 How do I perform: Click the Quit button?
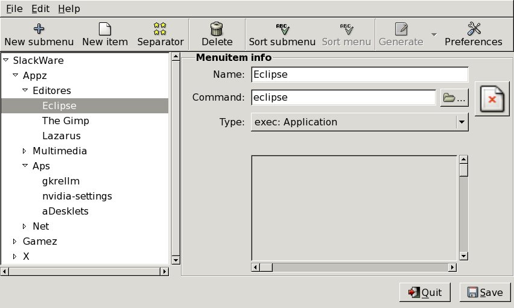tap(425, 292)
